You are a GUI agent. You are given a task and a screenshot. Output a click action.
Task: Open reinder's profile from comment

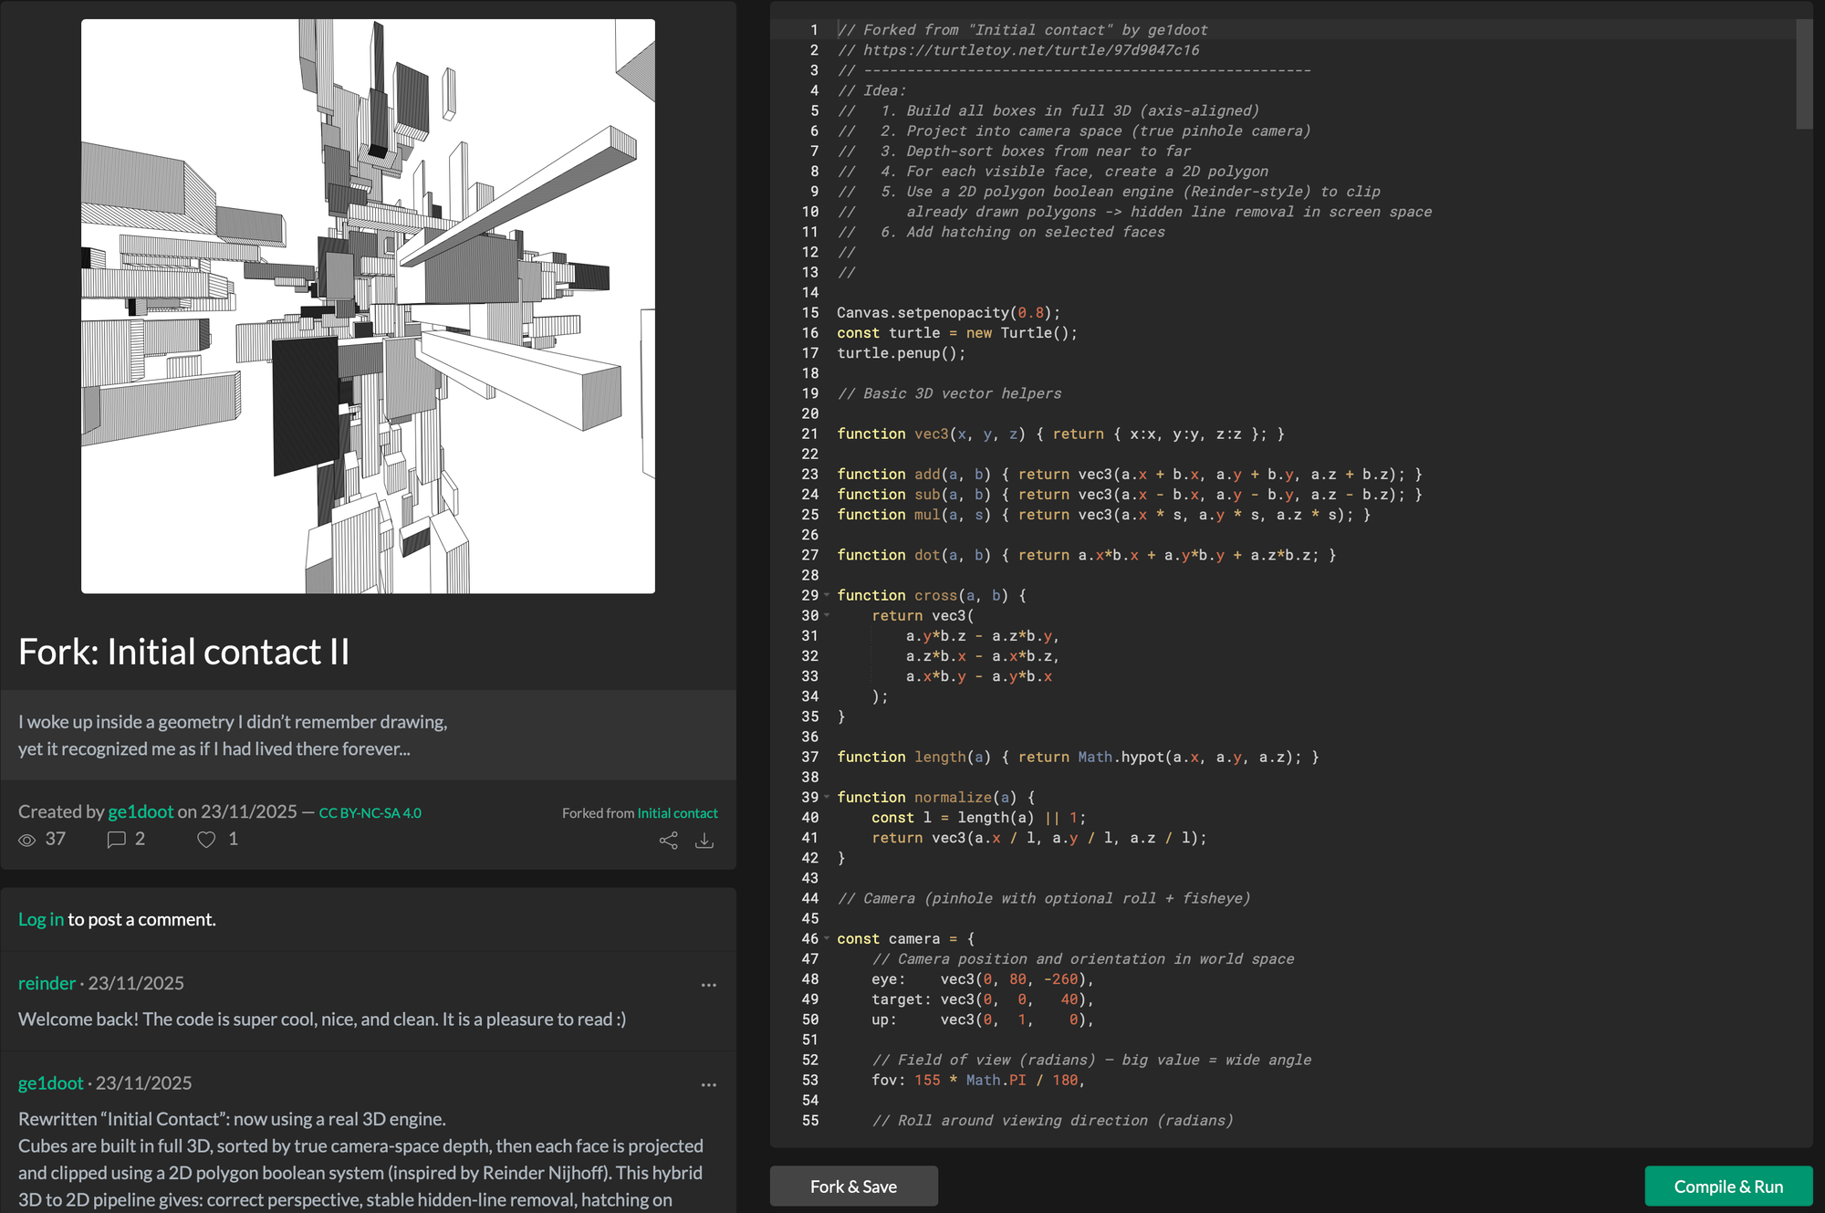pos(47,983)
